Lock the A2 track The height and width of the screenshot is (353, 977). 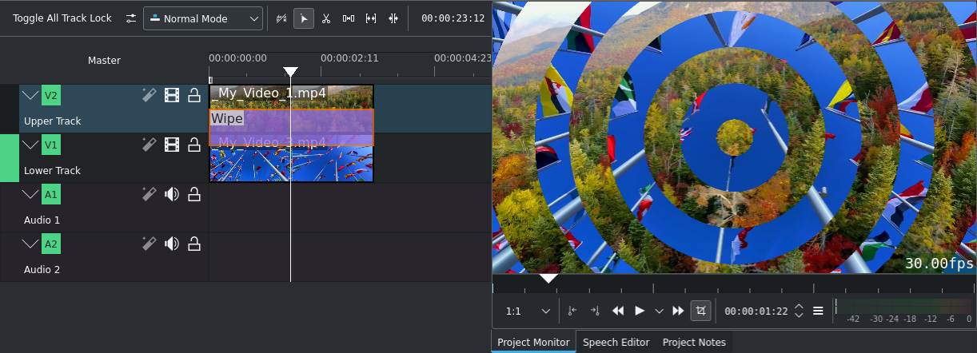pyautogui.click(x=193, y=244)
